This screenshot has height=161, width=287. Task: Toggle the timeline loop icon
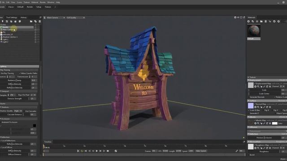point(82,151)
